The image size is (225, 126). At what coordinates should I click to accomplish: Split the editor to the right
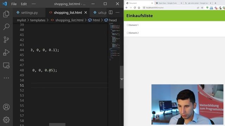point(111,13)
